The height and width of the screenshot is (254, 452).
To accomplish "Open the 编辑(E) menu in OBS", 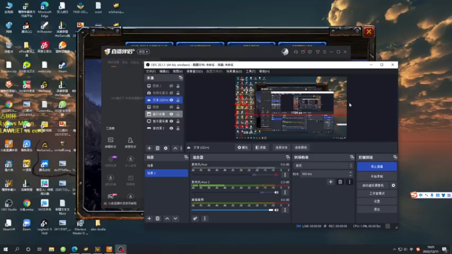I will click(164, 72).
